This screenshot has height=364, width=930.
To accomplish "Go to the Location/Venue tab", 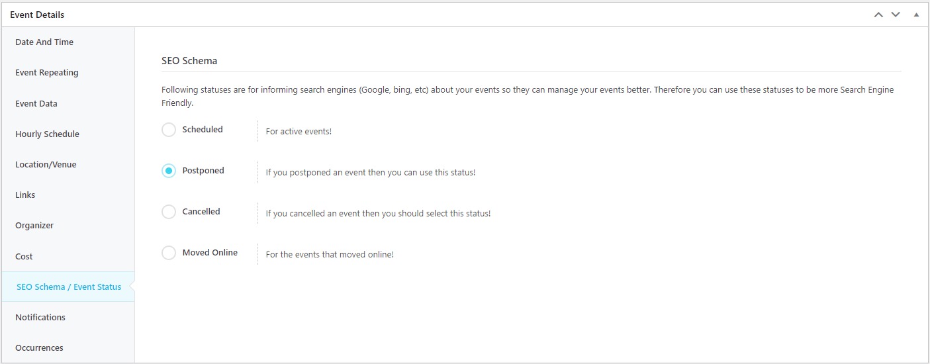I will pyautogui.click(x=68, y=164).
